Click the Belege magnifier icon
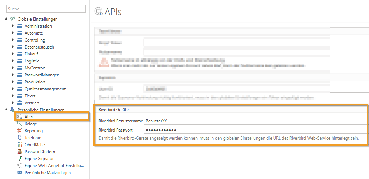The width and height of the screenshot is (369, 179). pyautogui.click(x=19, y=124)
